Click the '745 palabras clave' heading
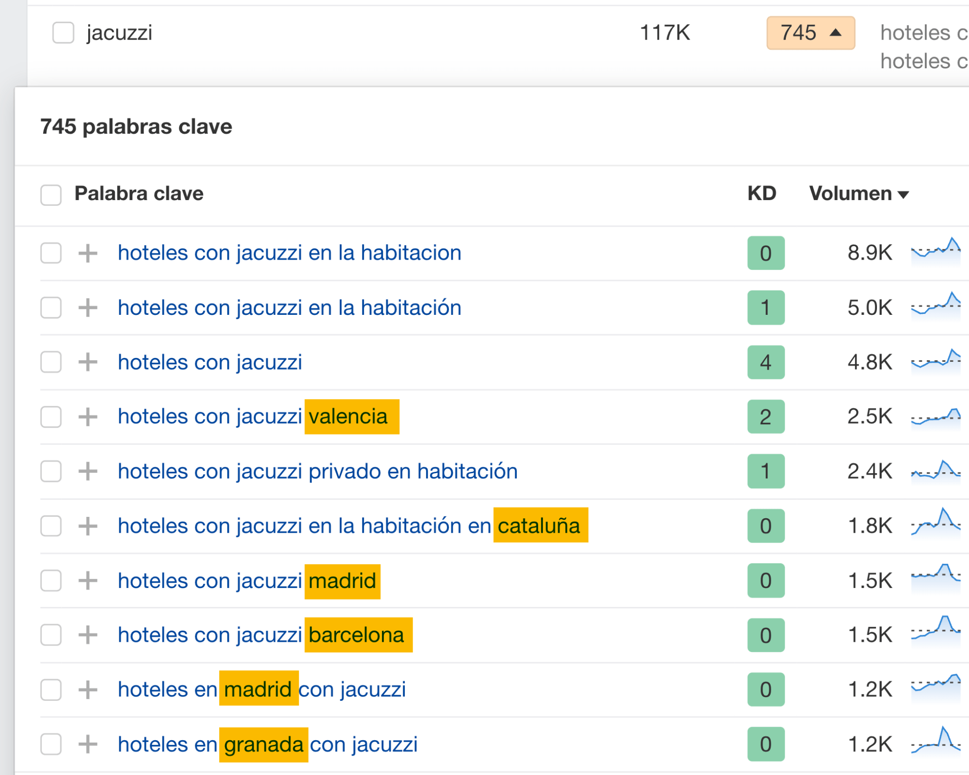969x775 pixels. pyautogui.click(x=136, y=127)
